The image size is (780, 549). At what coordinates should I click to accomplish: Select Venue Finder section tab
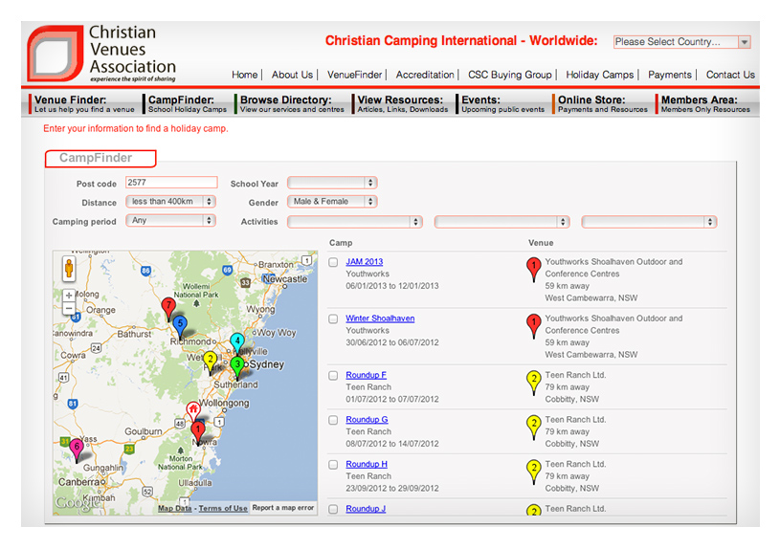pos(83,104)
